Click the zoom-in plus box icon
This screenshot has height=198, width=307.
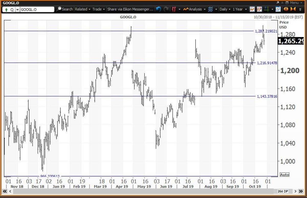278,9
